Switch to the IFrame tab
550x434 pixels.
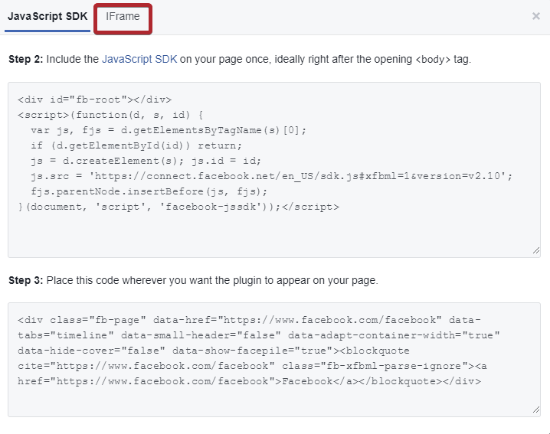[123, 17]
